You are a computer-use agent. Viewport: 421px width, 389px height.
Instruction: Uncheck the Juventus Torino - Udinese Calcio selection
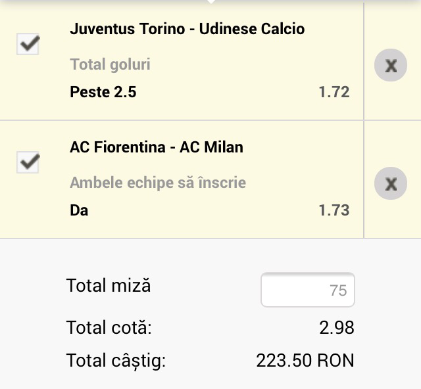(28, 43)
